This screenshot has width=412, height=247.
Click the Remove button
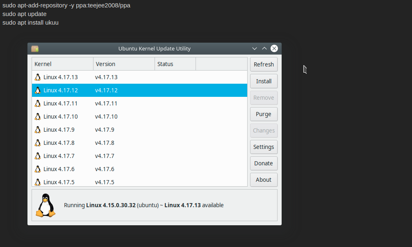264,98
